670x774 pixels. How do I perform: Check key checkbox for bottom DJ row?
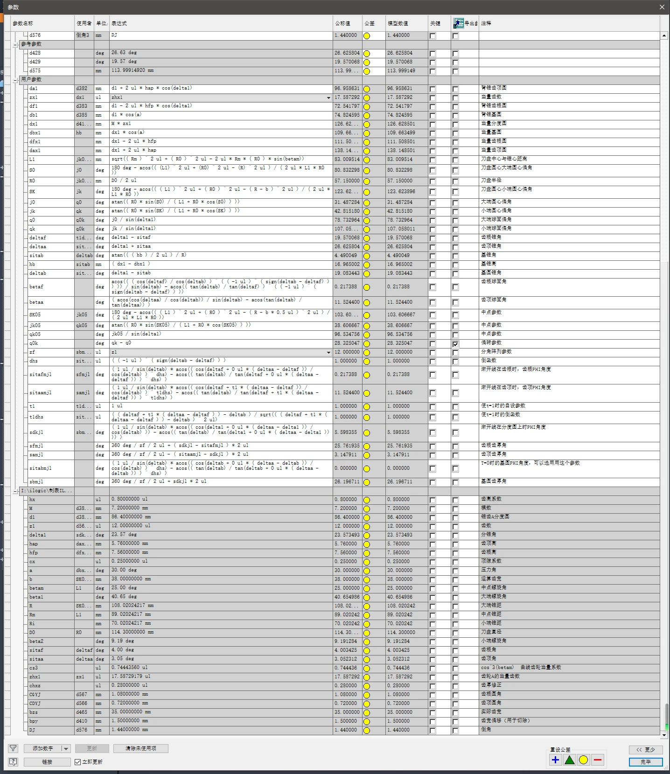(x=433, y=731)
